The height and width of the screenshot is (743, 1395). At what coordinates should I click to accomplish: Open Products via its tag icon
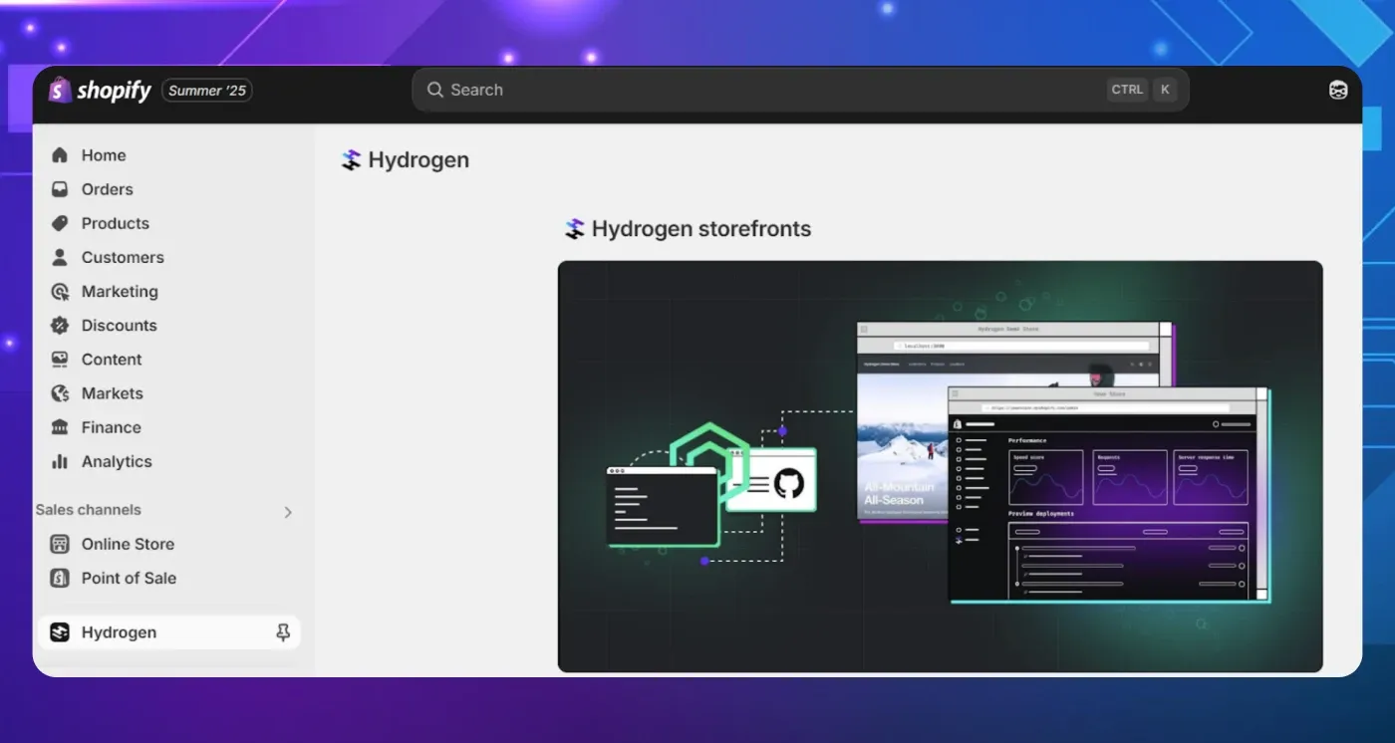point(62,223)
